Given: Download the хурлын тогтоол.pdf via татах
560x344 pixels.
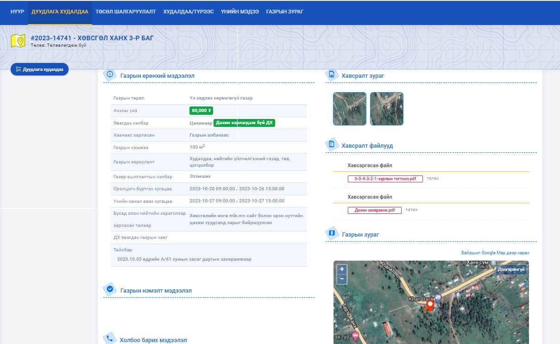Looking at the screenshot, I should pos(433,178).
